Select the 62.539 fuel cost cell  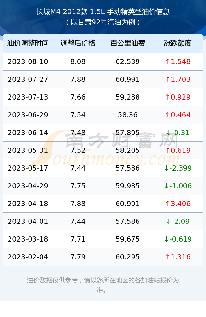click(128, 62)
